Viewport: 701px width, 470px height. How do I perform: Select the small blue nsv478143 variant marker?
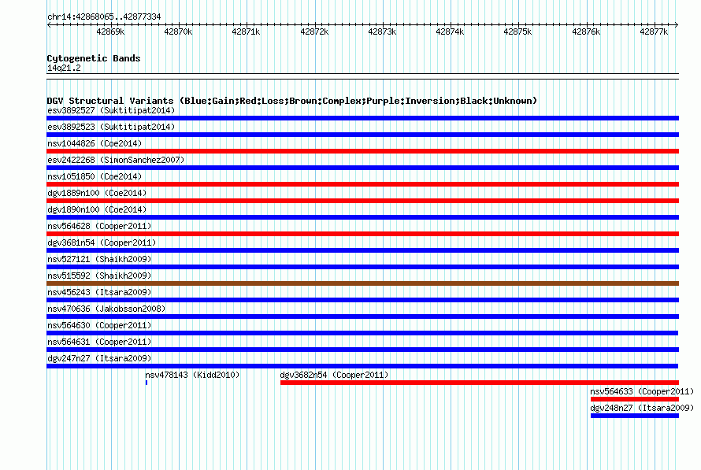click(147, 383)
